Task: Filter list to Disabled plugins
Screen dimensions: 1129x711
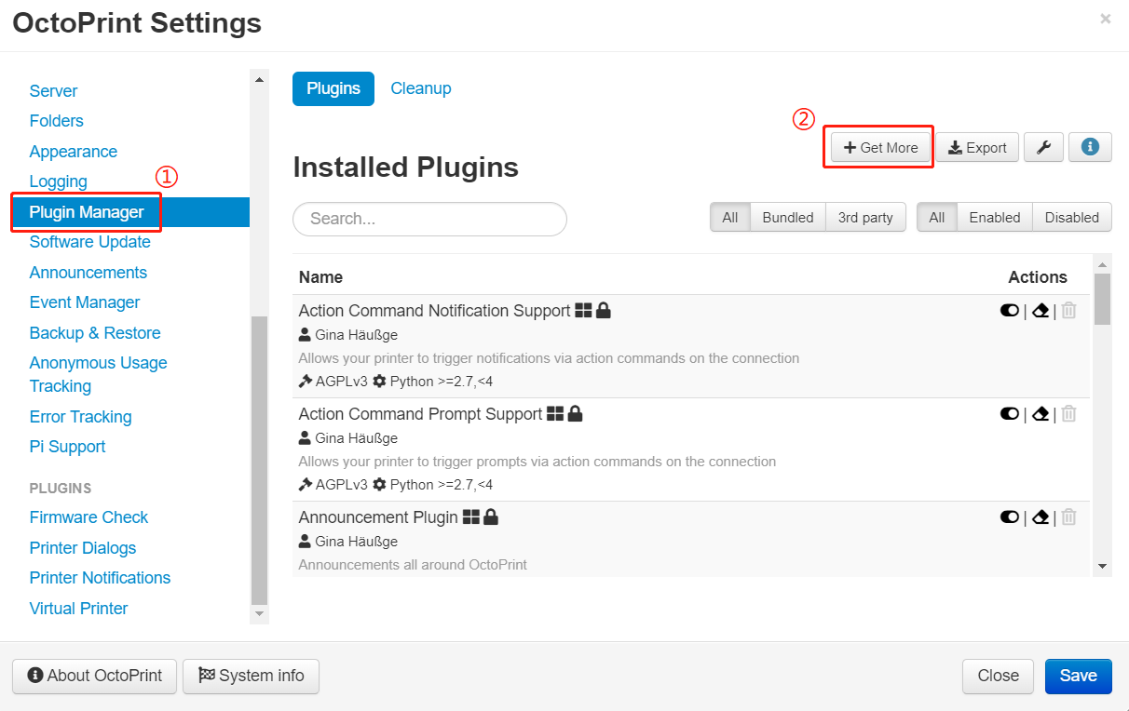Action: 1071,218
